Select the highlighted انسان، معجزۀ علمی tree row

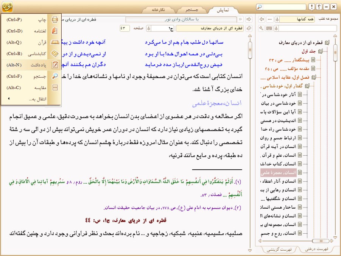point(279,173)
